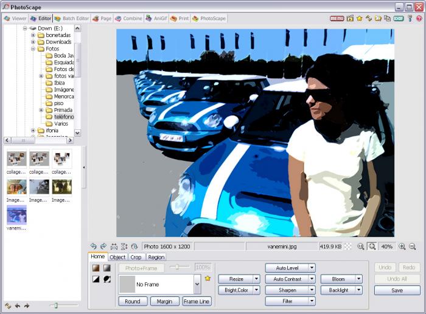426x314 pixels.
Task: Click the yellow favorites star in top toolbar
Action: tap(360, 18)
